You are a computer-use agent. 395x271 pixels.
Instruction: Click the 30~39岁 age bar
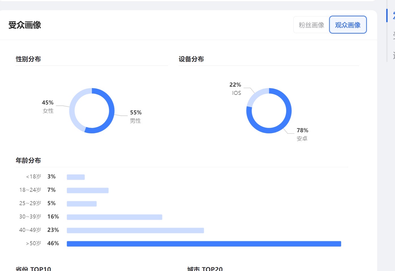click(114, 217)
